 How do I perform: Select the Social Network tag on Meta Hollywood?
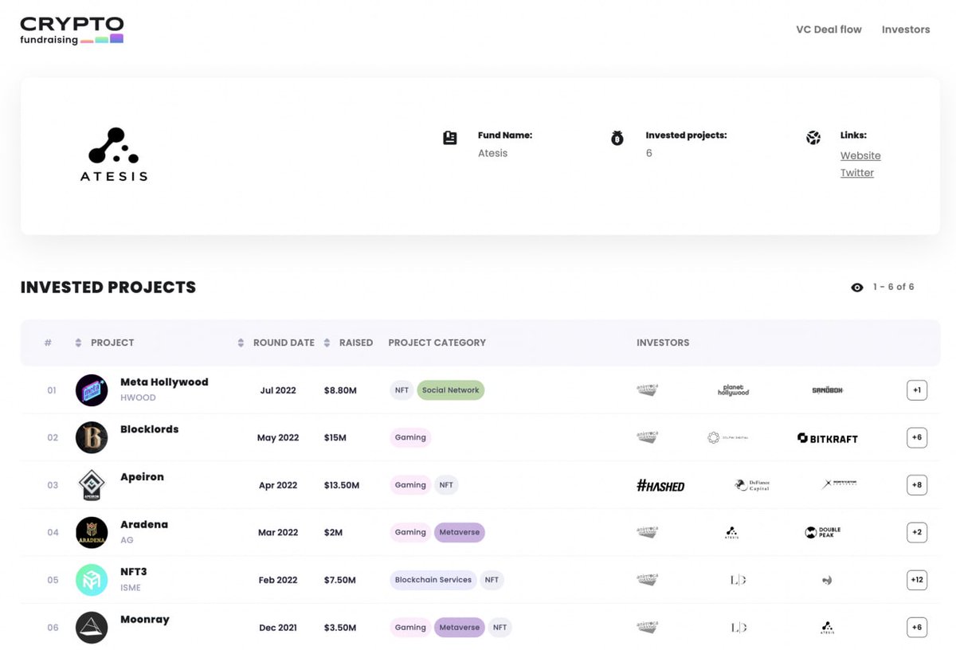click(451, 390)
